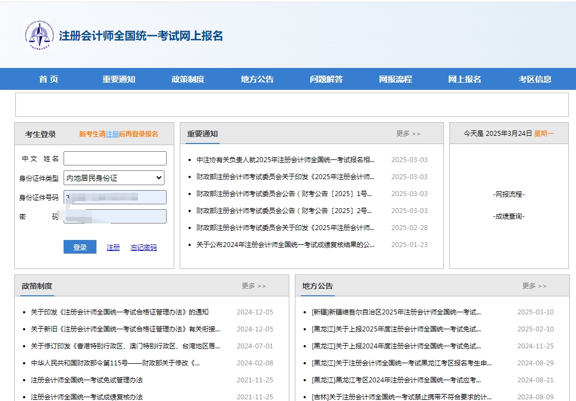Open the 网上报名 menu item

pyautogui.click(x=465, y=79)
